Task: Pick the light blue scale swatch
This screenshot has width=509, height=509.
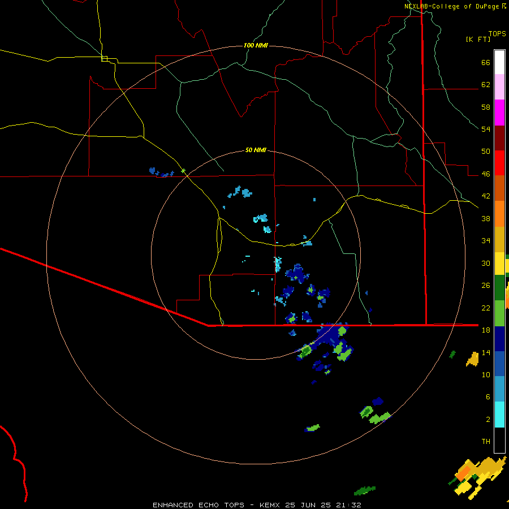Action: tap(499, 389)
